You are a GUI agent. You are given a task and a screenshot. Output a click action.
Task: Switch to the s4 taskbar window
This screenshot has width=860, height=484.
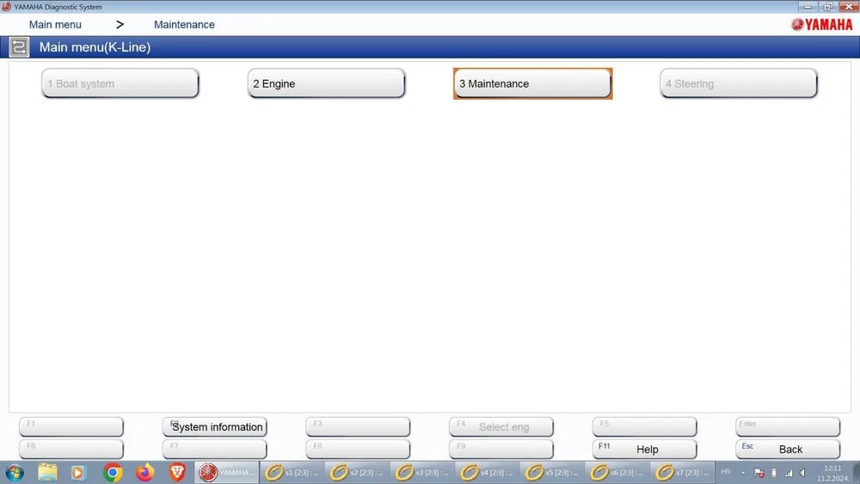(487, 473)
